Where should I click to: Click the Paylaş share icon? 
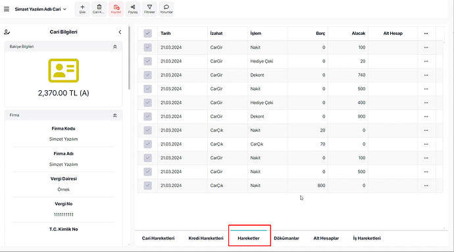point(133,9)
